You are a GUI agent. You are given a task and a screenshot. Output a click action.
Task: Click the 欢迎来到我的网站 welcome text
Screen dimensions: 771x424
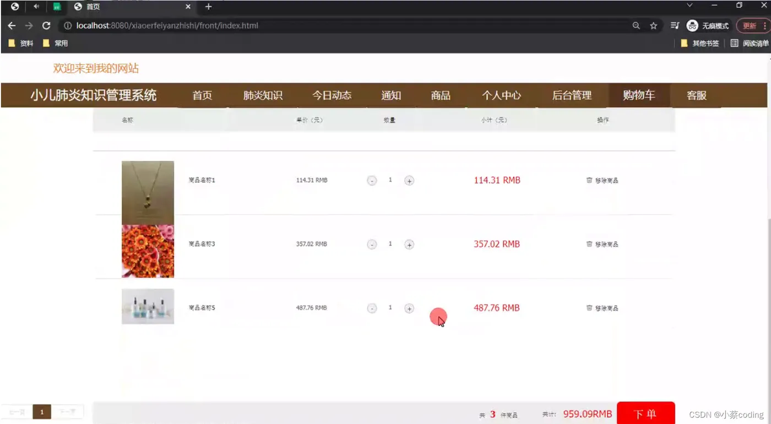[96, 68]
